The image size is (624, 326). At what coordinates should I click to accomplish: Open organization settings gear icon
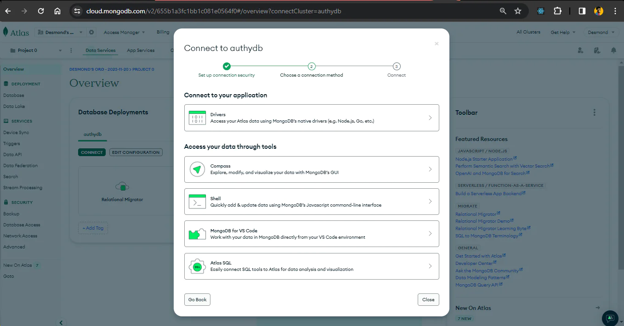(x=91, y=32)
